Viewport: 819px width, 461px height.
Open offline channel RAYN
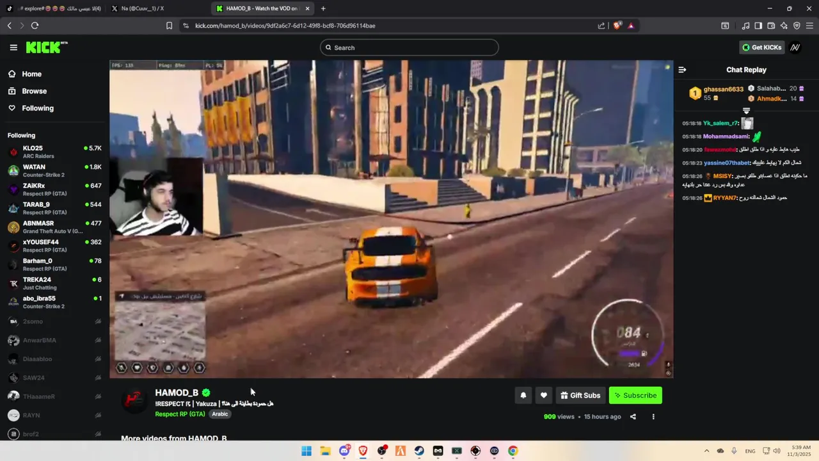click(54, 416)
